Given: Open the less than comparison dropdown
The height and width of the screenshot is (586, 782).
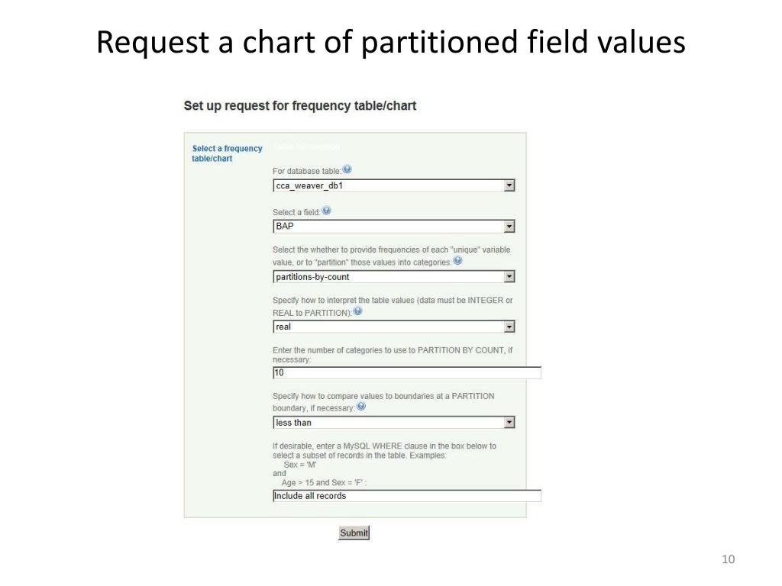Looking at the screenshot, I should point(393,423).
